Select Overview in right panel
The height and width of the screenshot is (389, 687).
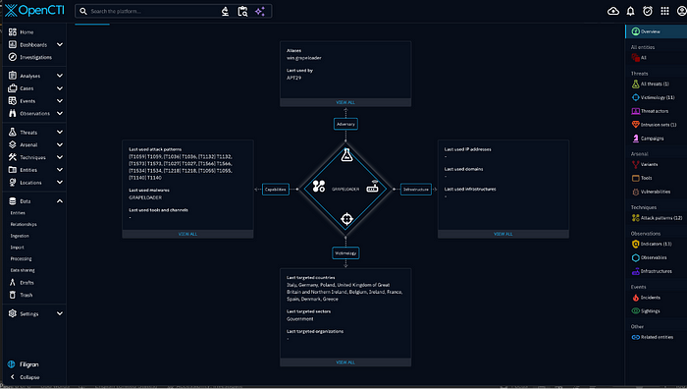tap(656, 31)
